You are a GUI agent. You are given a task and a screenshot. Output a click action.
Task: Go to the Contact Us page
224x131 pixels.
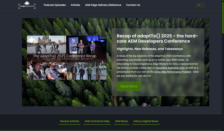point(133,5)
